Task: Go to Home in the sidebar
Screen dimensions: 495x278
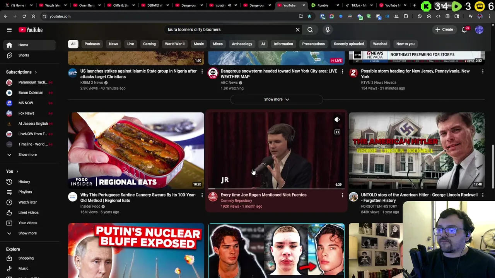Action: pos(30,45)
